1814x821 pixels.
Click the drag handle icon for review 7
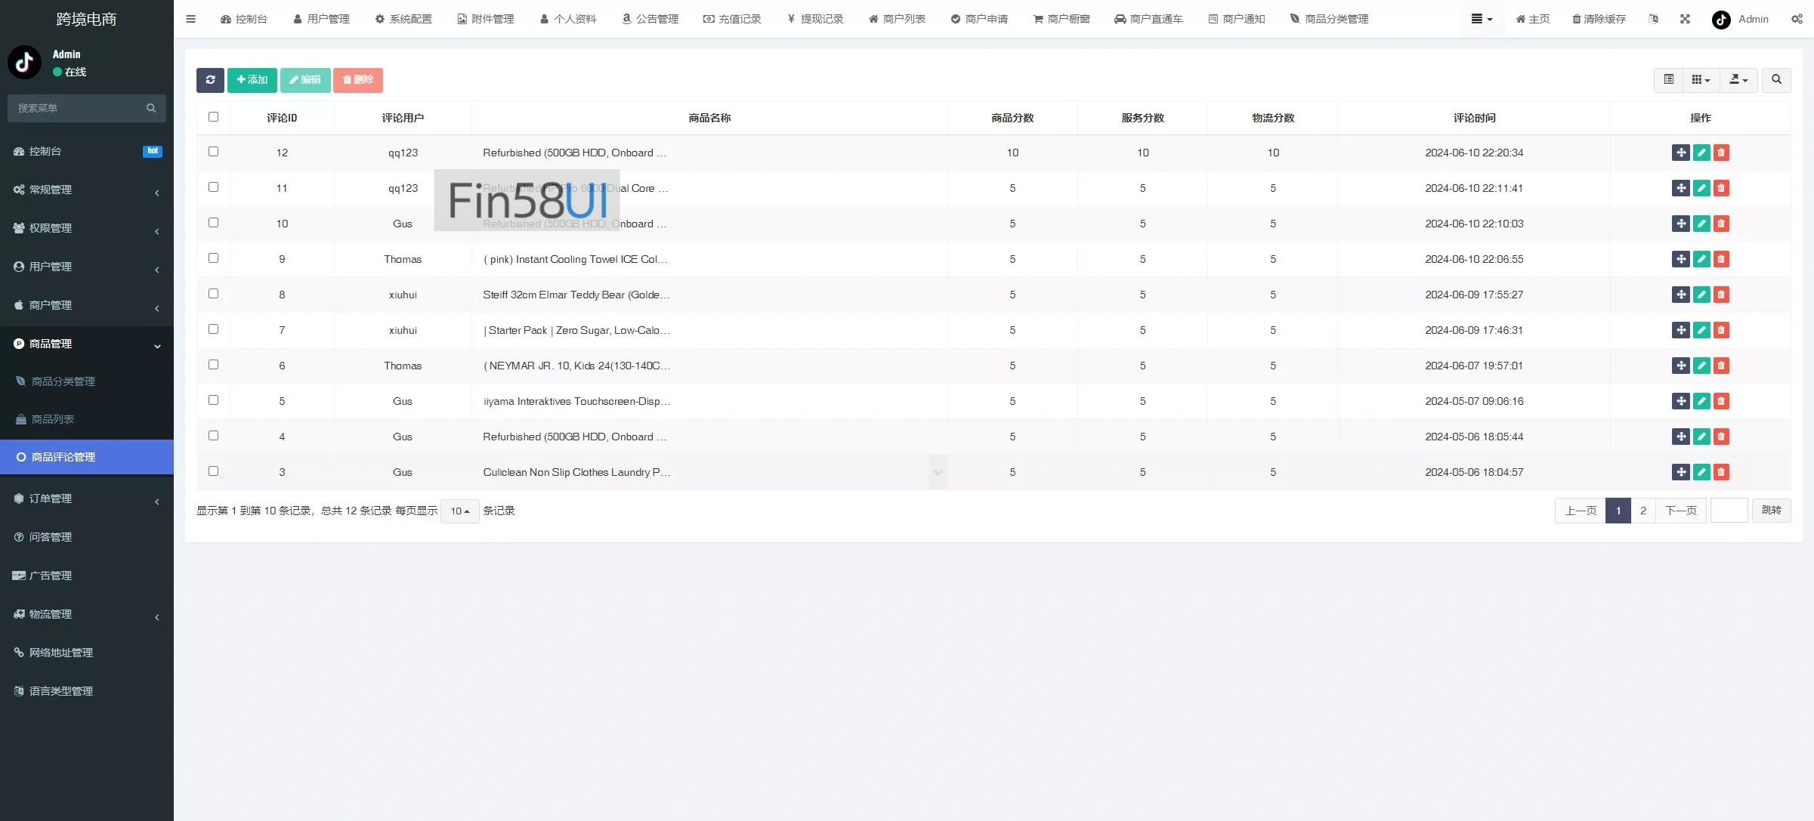1680,330
